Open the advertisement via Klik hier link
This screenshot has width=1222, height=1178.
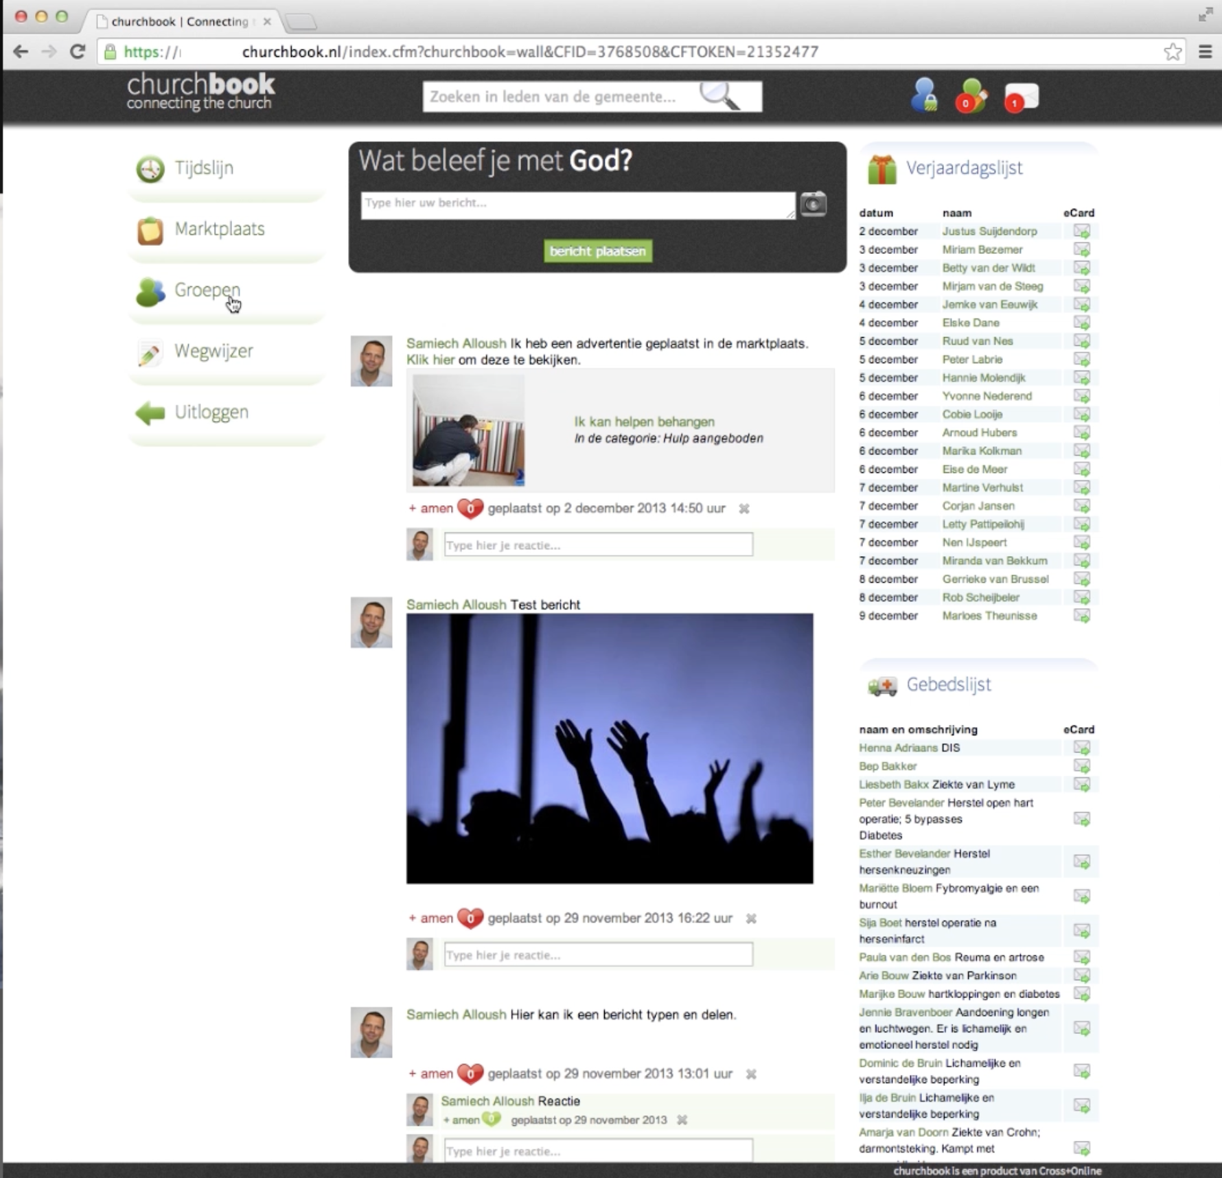(x=431, y=358)
